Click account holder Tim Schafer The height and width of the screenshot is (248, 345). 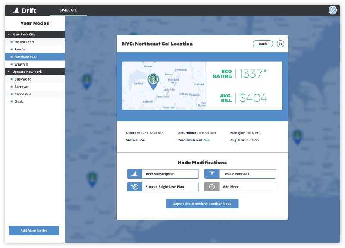tap(207, 133)
